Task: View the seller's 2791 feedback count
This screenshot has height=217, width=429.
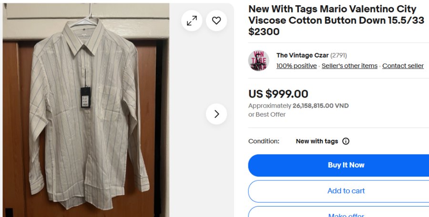Action: (x=338, y=55)
